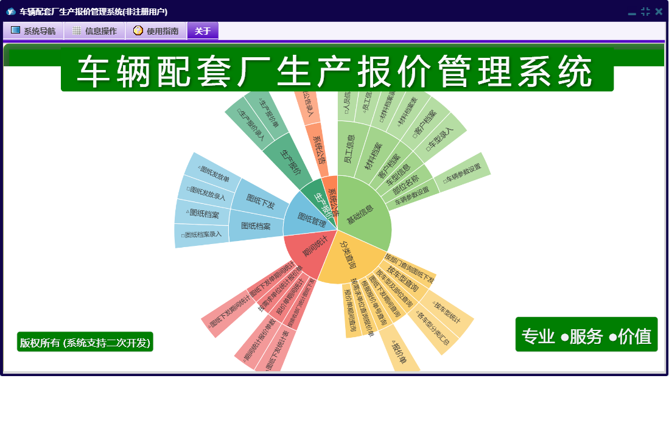Click the □生产报价录入 segment
The width and height of the screenshot is (669, 440).
[x=252, y=126]
